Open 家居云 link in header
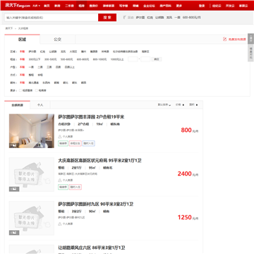This screenshot has height=254, width=254. coord(243,6)
